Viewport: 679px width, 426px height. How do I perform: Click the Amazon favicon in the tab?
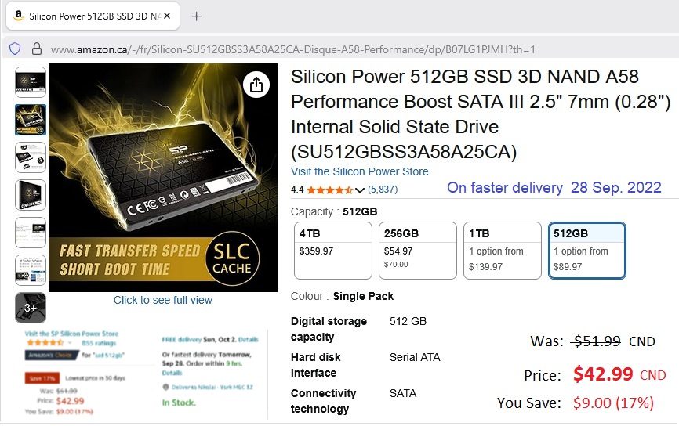point(18,16)
